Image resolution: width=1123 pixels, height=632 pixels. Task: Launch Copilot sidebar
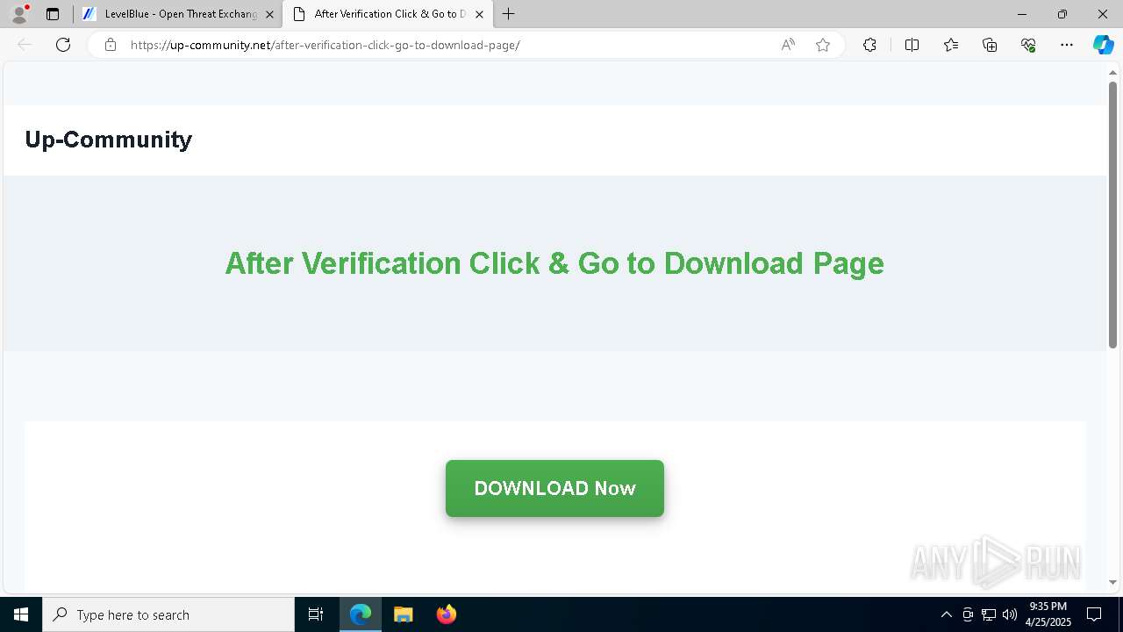1103,45
